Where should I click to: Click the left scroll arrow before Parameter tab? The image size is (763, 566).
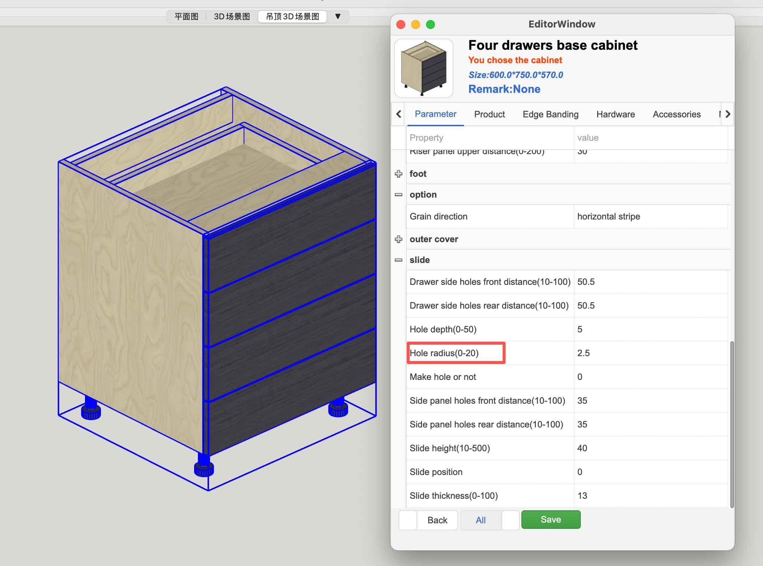(x=398, y=114)
